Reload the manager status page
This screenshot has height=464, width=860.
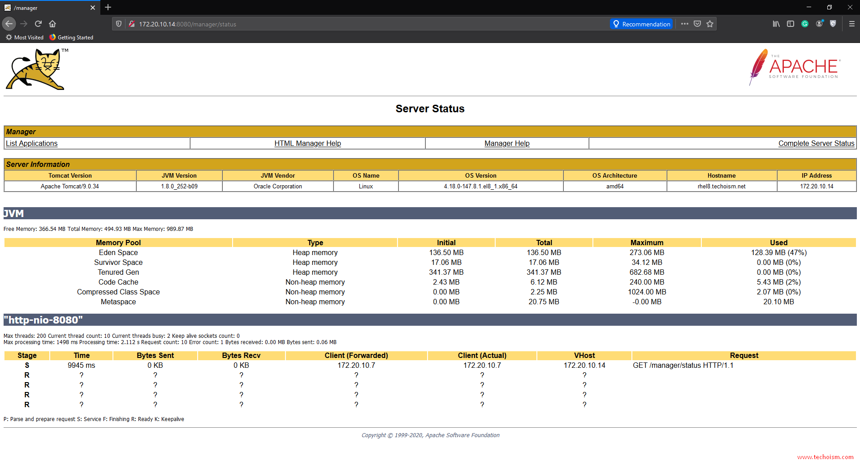pyautogui.click(x=38, y=24)
